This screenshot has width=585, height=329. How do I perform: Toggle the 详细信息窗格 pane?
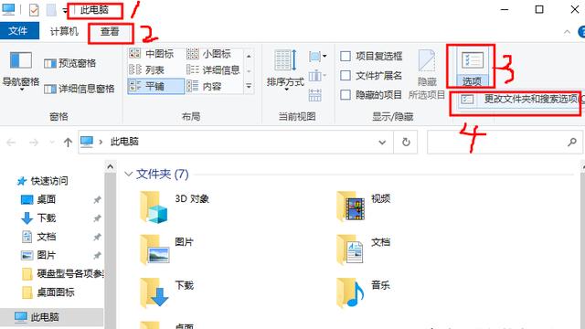(80, 89)
